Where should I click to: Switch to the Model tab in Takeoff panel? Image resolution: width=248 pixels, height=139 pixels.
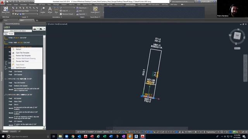coord(11,34)
